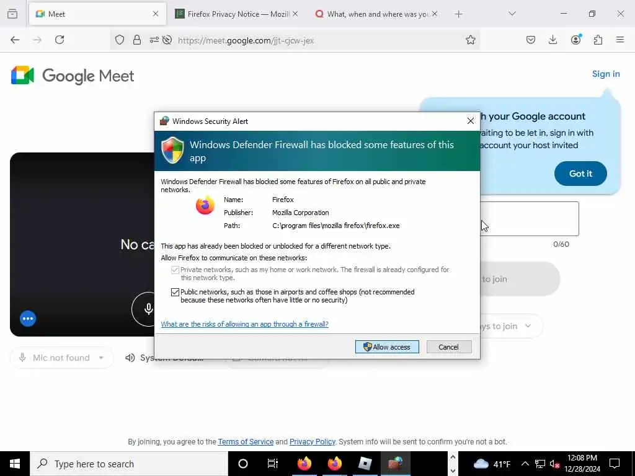This screenshot has width=635, height=476.
Task: Open the site permissions icon in address bar
Action: coord(154,40)
